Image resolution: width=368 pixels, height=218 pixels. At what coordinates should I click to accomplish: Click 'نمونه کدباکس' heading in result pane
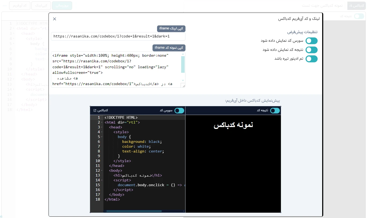click(233, 125)
